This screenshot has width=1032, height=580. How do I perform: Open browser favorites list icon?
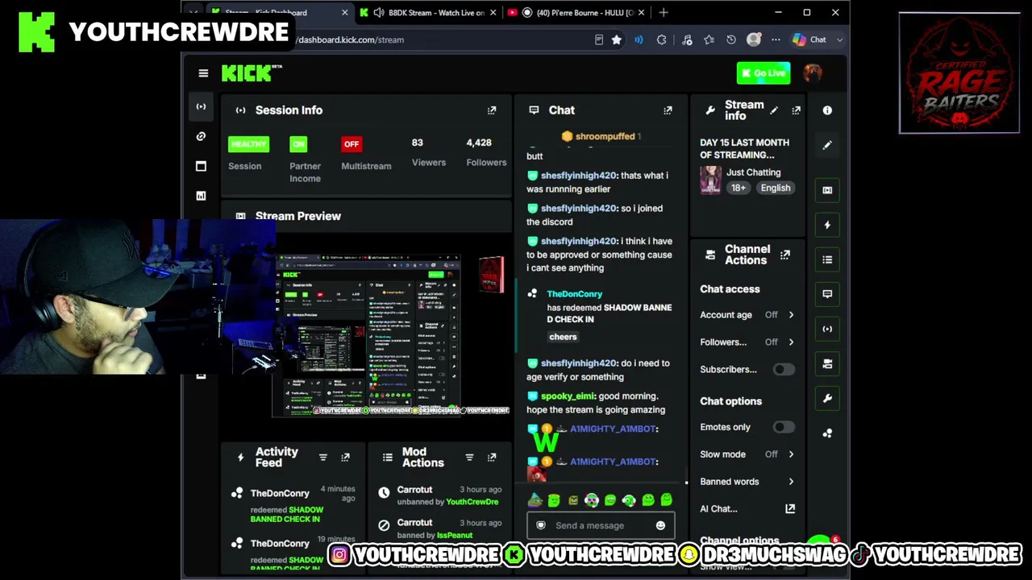[x=709, y=39]
